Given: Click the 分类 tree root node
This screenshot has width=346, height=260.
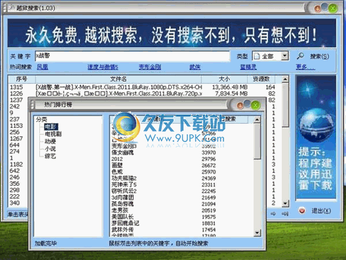Looking at the screenshot, I should 41,119.
